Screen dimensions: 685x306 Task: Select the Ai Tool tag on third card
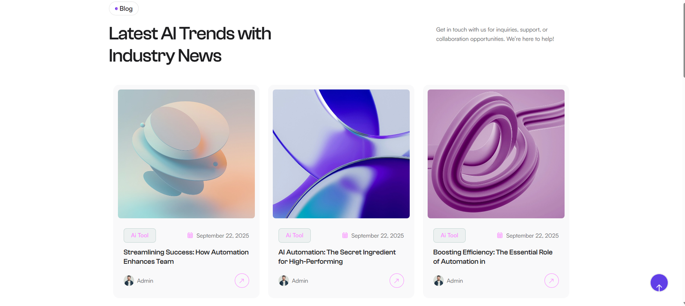(449, 235)
